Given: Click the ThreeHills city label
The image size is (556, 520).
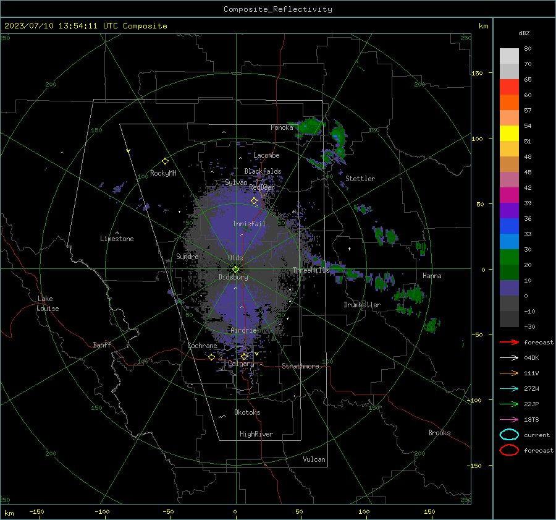Looking at the screenshot, I should point(311,270).
